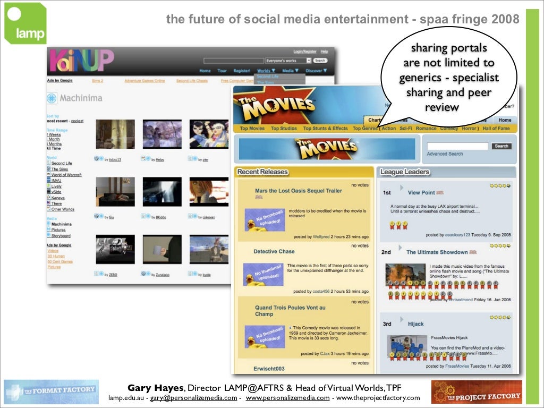Switch to the Home tab on The Movies
The width and height of the screenshot is (544, 408).
[505, 120]
